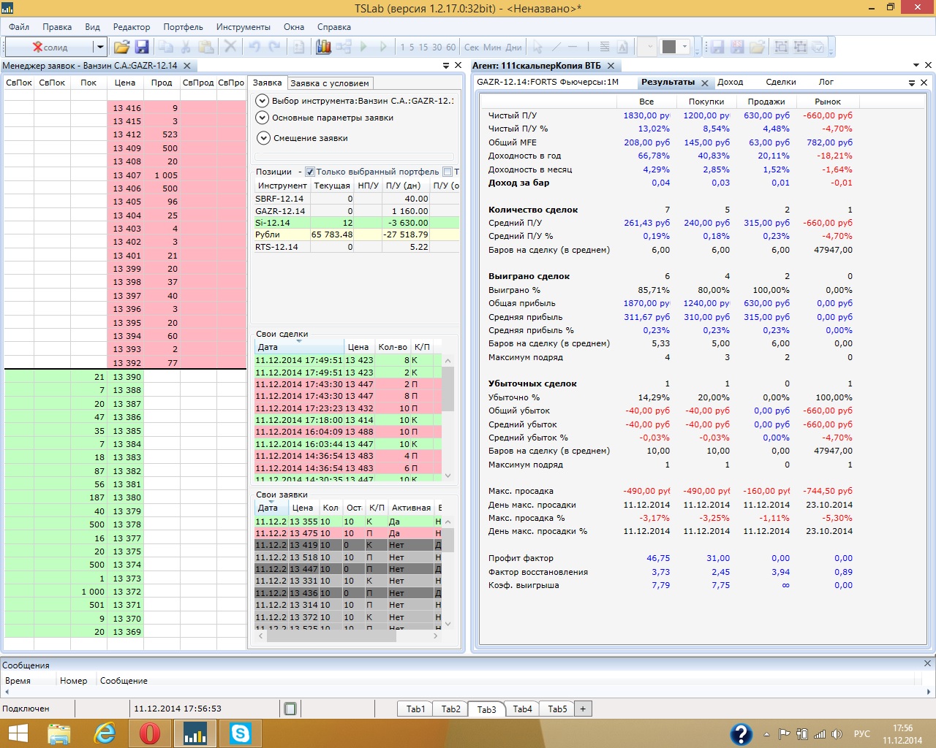Click the open folder icon in toolbar
936x748 pixels.
coord(121,47)
